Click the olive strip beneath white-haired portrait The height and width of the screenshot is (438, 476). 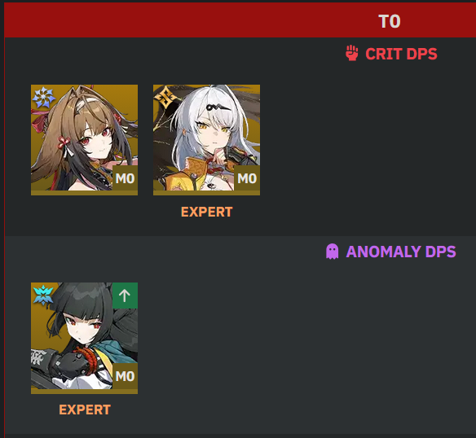click(x=206, y=193)
